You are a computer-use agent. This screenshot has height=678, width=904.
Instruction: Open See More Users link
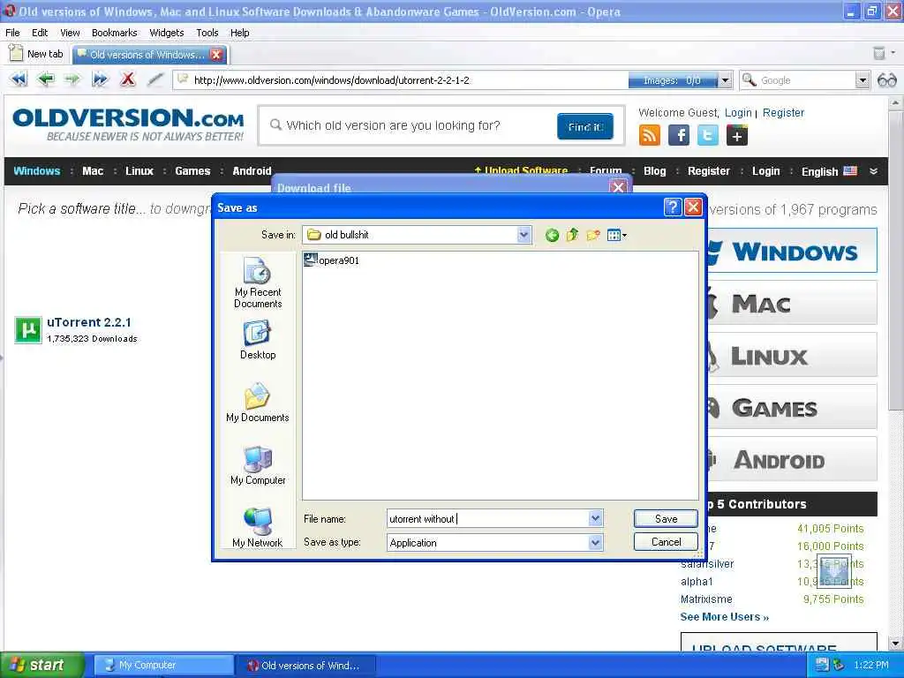pos(724,617)
